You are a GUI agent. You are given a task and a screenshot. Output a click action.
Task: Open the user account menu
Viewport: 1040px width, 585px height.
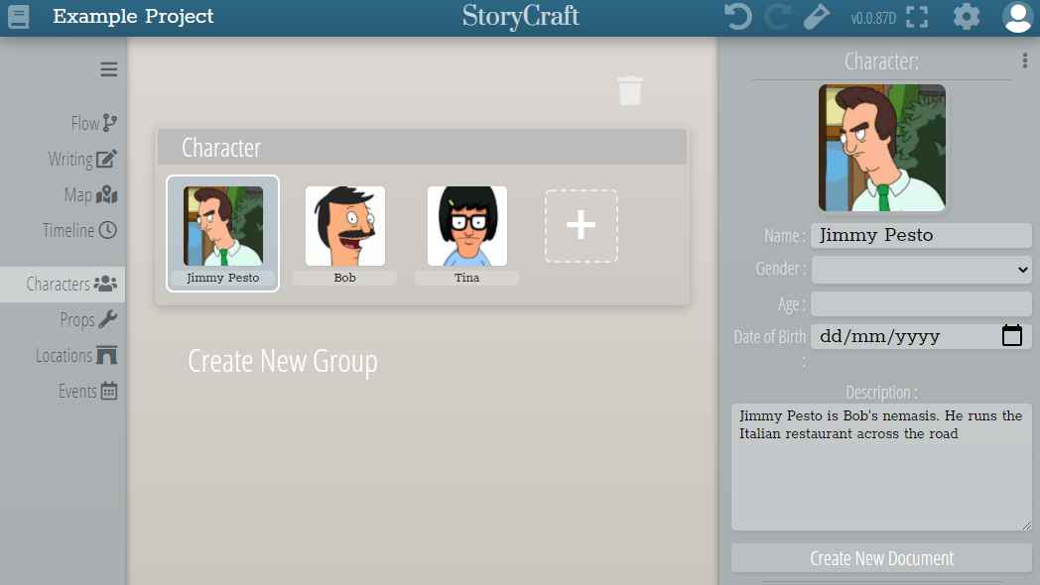click(x=1016, y=17)
